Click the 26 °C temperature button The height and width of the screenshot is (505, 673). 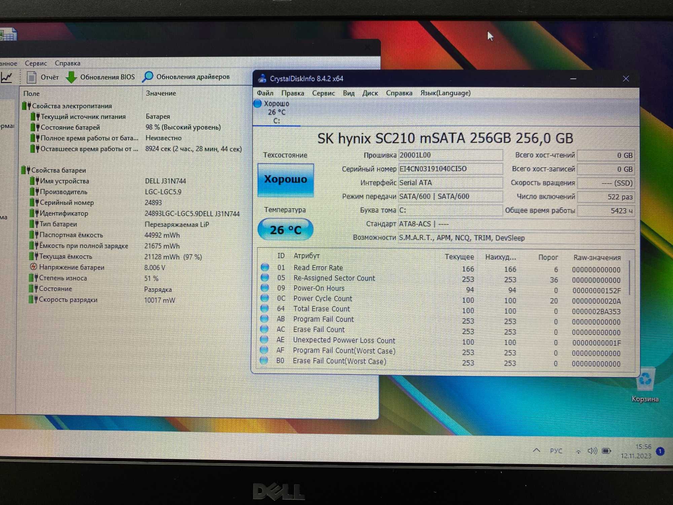[x=285, y=230]
